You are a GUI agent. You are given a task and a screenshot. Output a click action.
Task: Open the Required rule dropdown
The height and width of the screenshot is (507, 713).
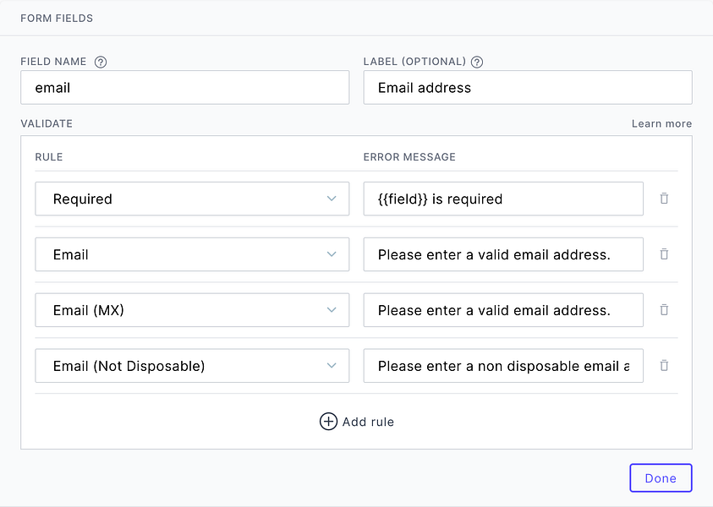(x=192, y=199)
